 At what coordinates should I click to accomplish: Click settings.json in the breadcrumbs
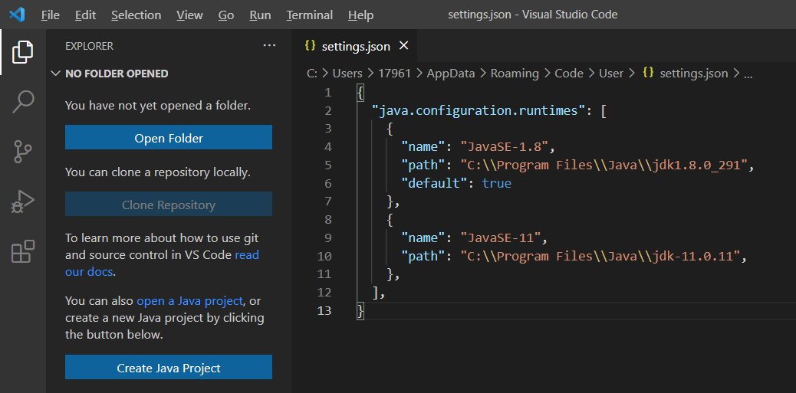(x=693, y=74)
